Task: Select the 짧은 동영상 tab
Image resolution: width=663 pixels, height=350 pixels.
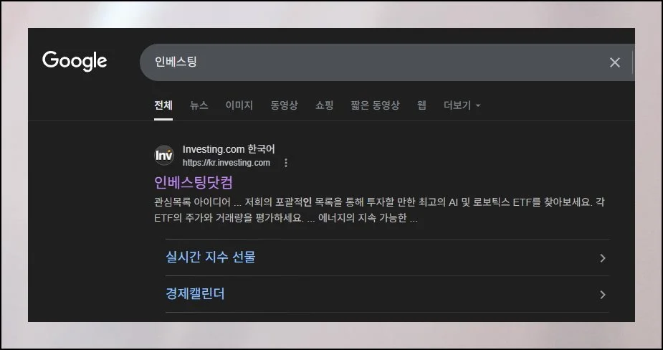Action: coord(375,105)
